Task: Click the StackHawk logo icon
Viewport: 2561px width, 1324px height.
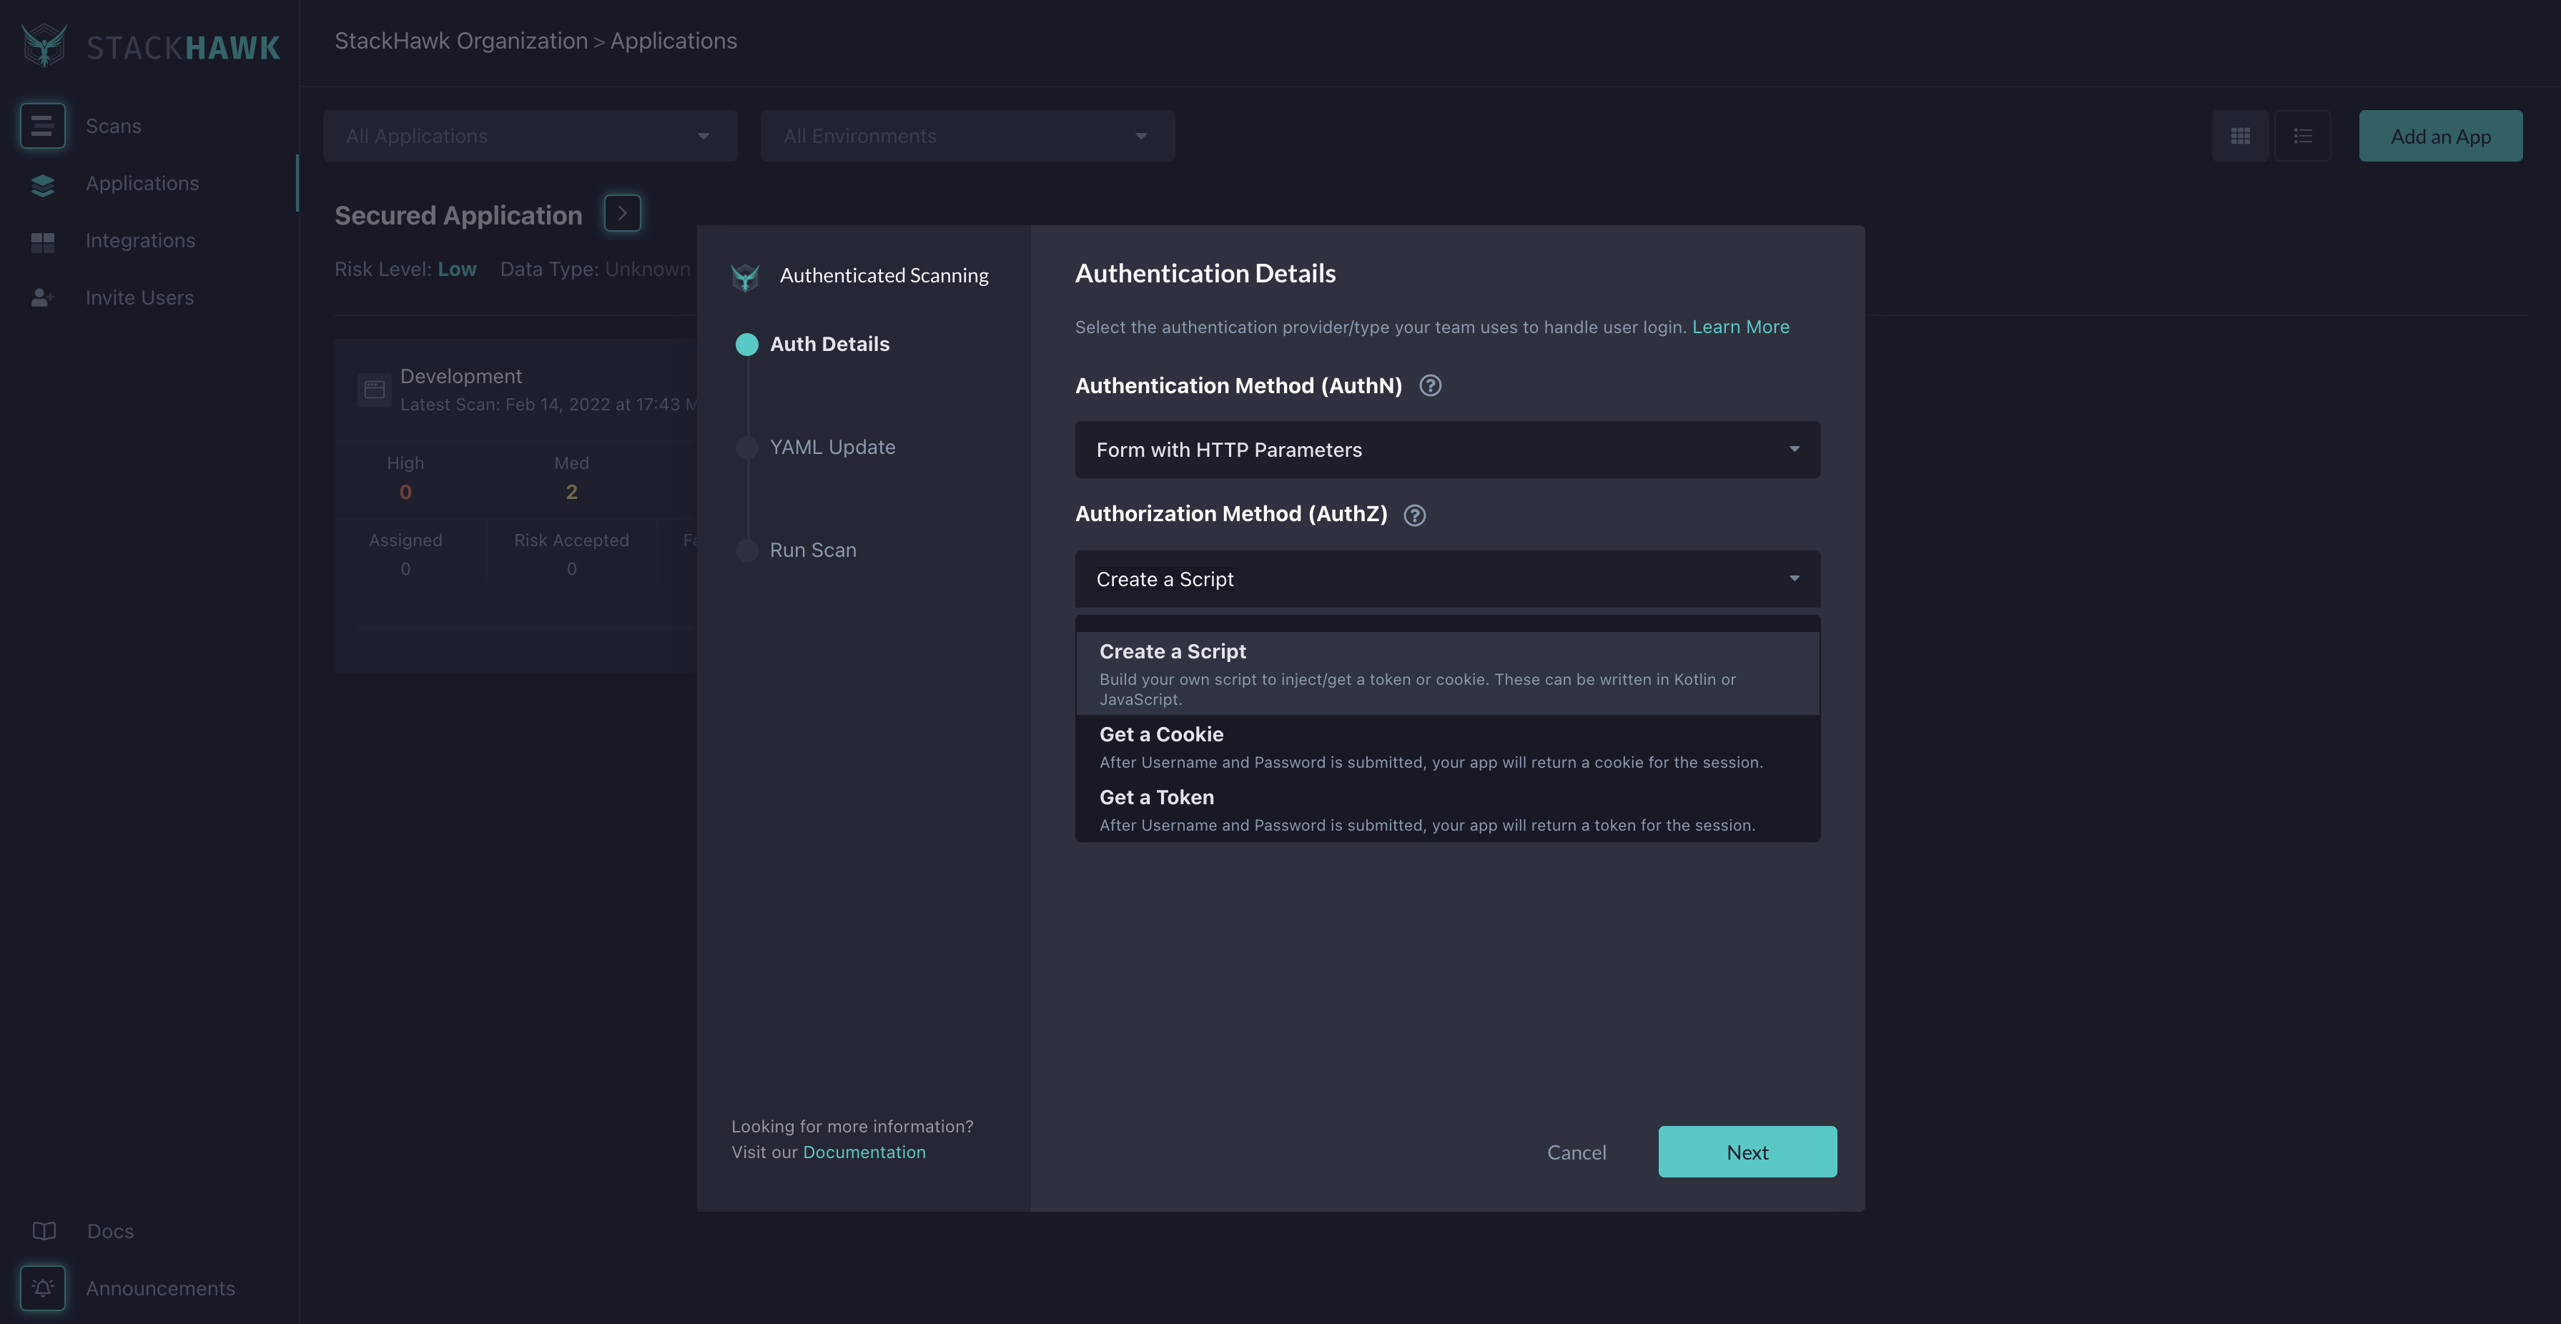Action: (x=45, y=46)
